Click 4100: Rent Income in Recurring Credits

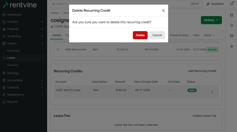68,90
